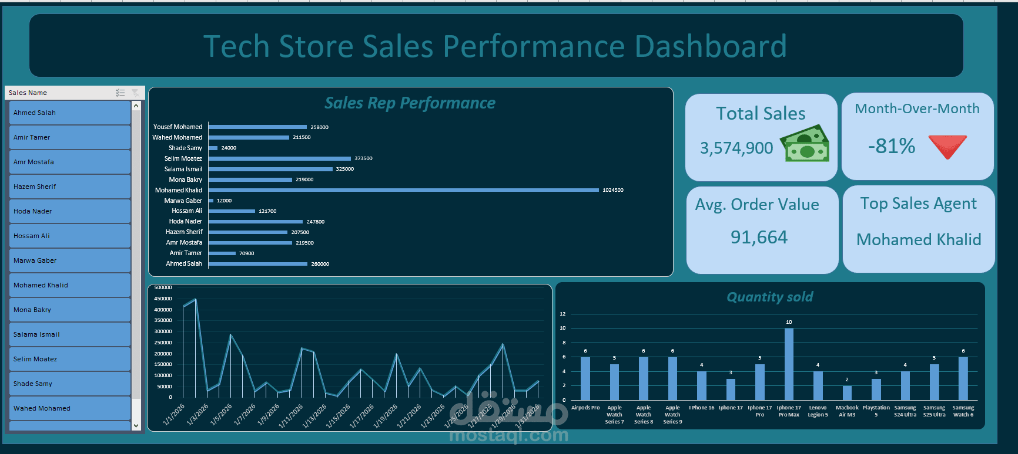This screenshot has width=1018, height=454.
Task: Choose Hossam Ali slicer item
Action: tap(70, 236)
